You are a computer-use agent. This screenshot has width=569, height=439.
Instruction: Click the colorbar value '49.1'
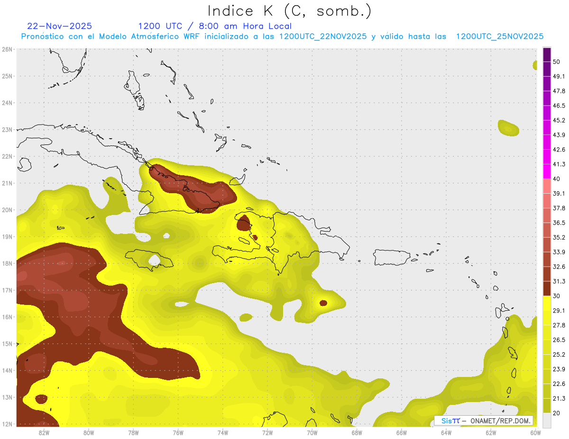pyautogui.click(x=559, y=76)
